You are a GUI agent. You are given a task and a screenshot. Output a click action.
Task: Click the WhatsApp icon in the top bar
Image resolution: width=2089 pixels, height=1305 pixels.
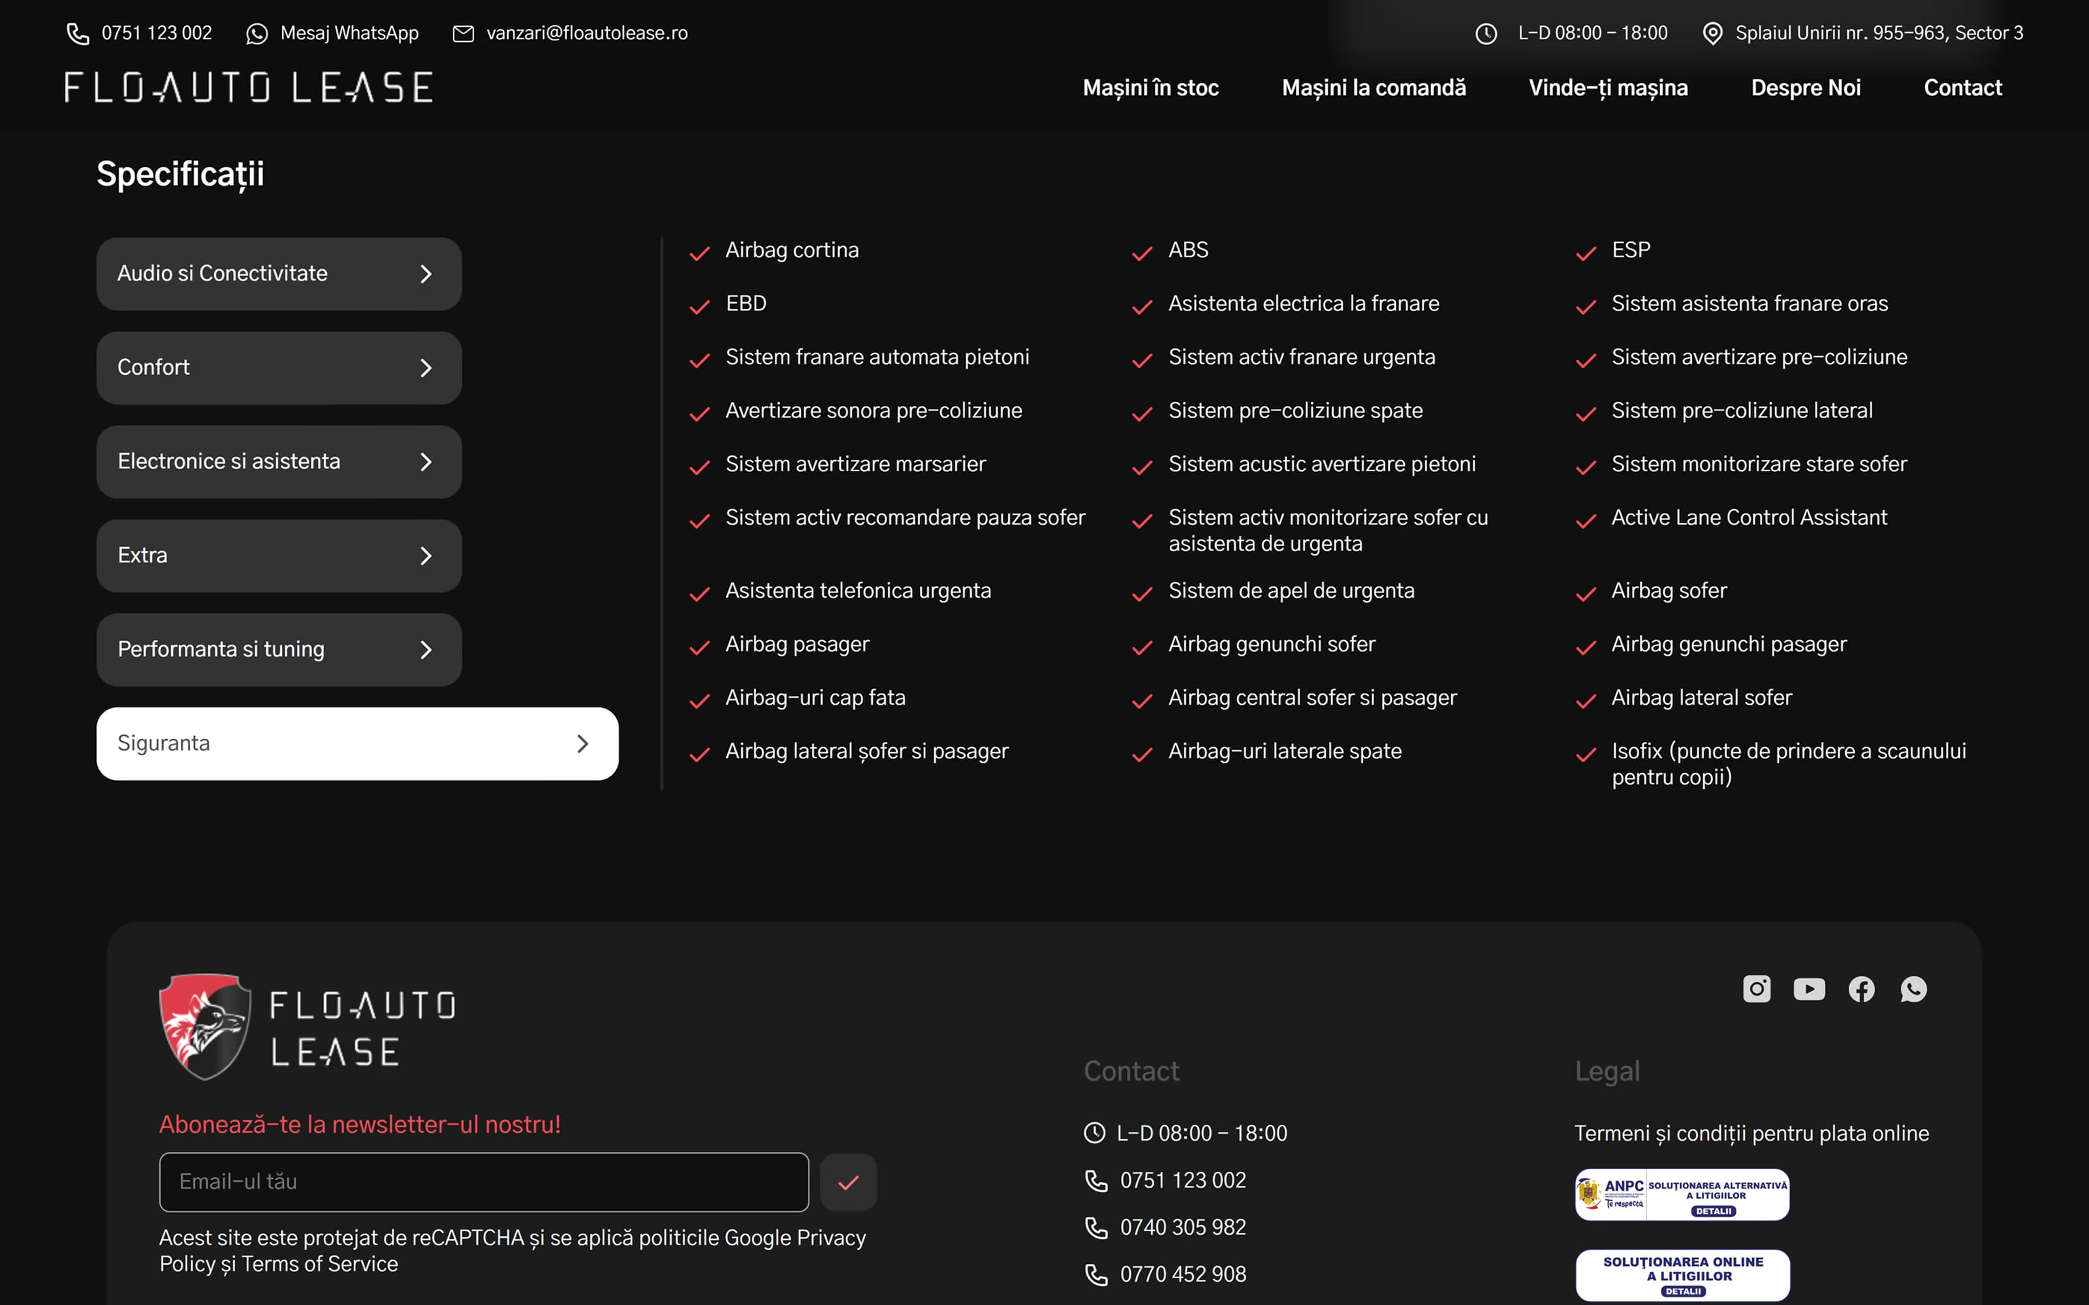pos(257,34)
